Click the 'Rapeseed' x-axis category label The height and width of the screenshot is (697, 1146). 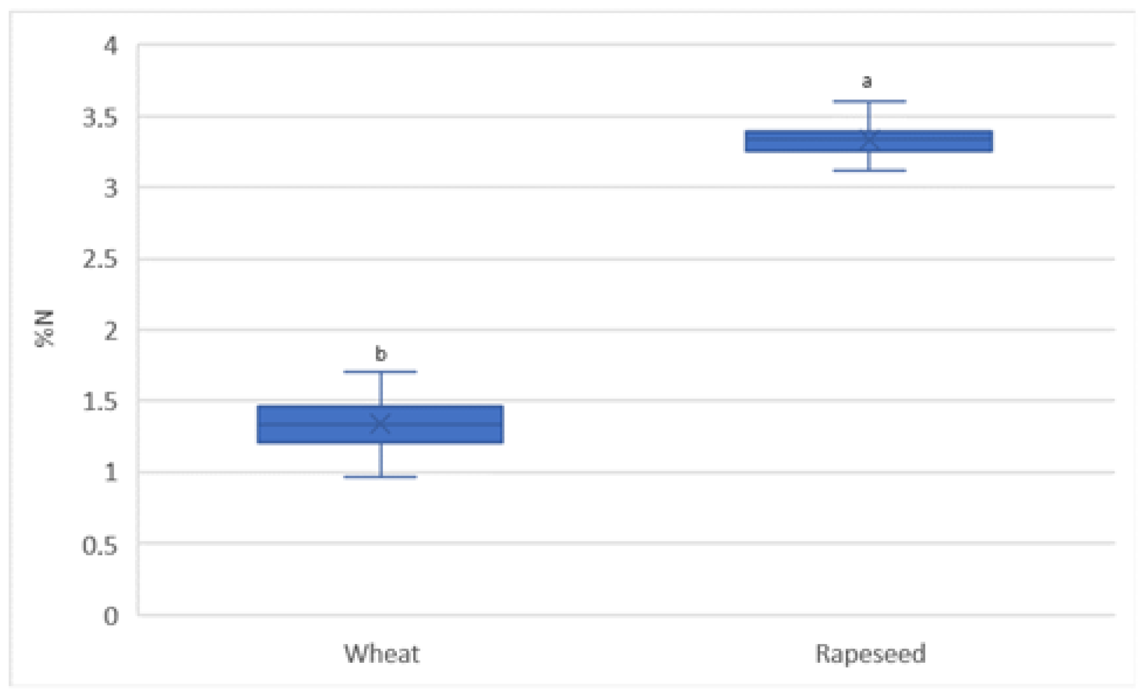click(x=870, y=653)
